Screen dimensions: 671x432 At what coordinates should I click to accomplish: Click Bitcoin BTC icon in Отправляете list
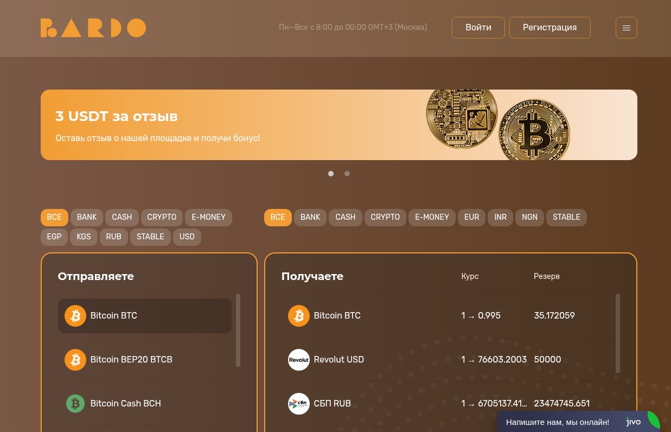(75, 316)
